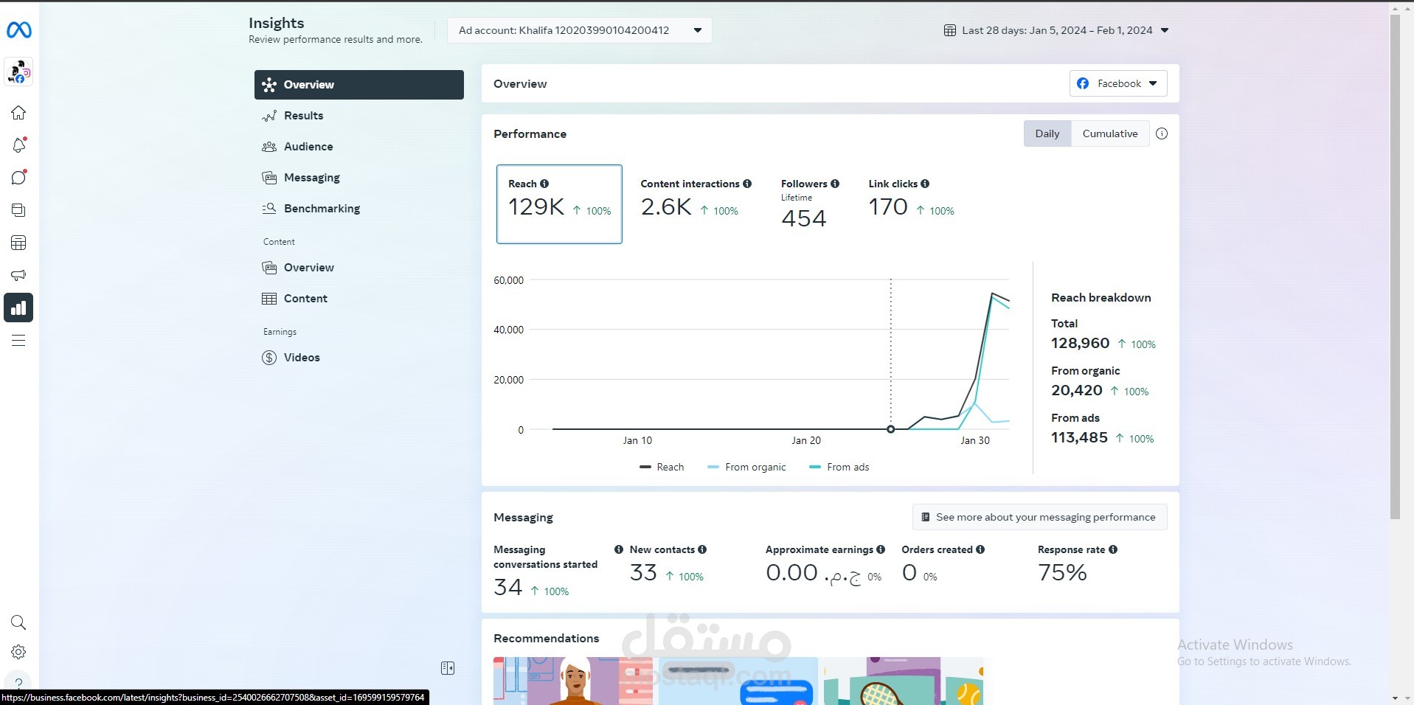
Task: Click info icon beside Orders created
Action: 980,549
